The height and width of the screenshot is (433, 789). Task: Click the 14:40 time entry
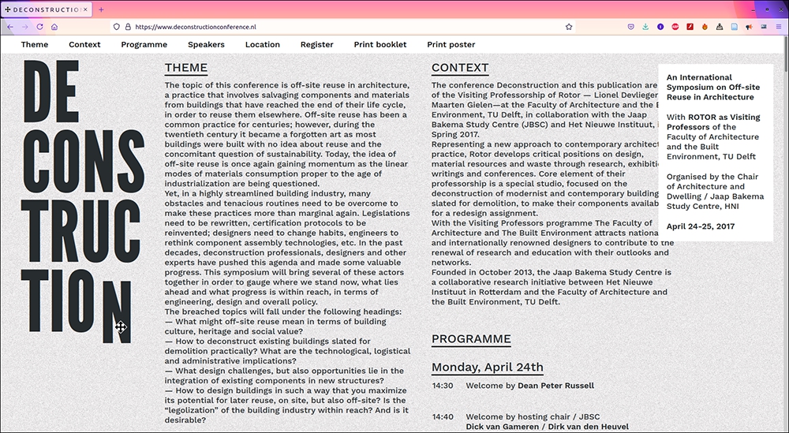coord(443,417)
